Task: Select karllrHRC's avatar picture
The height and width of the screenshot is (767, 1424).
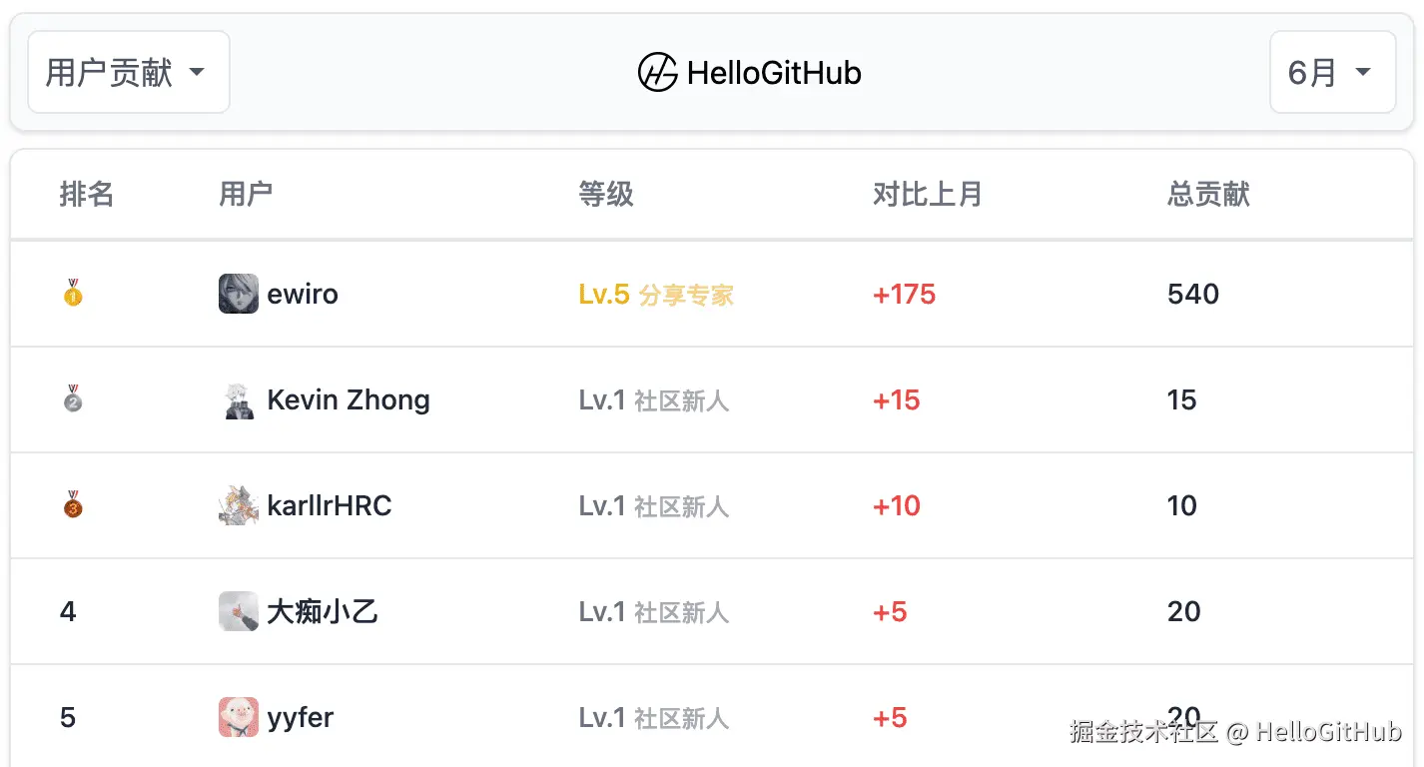Action: [239, 505]
